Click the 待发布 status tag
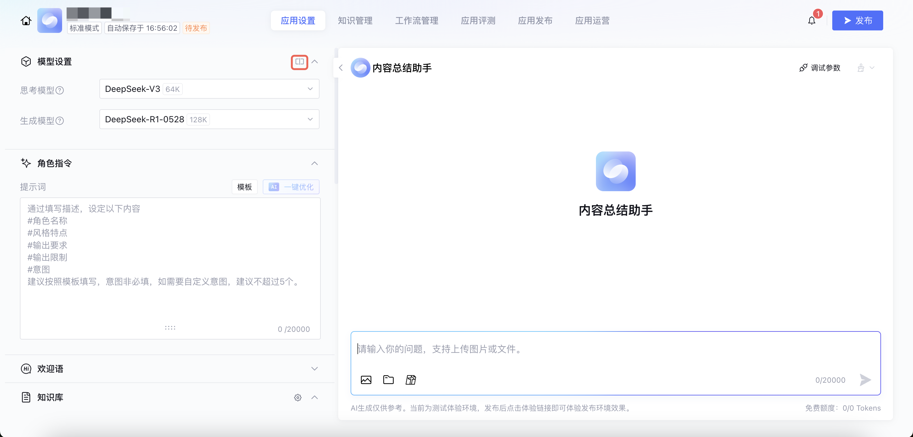 pyautogui.click(x=196, y=28)
